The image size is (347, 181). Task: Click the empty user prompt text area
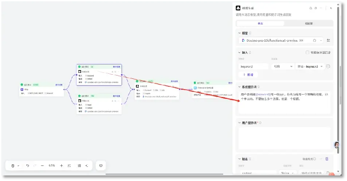tap(284, 138)
